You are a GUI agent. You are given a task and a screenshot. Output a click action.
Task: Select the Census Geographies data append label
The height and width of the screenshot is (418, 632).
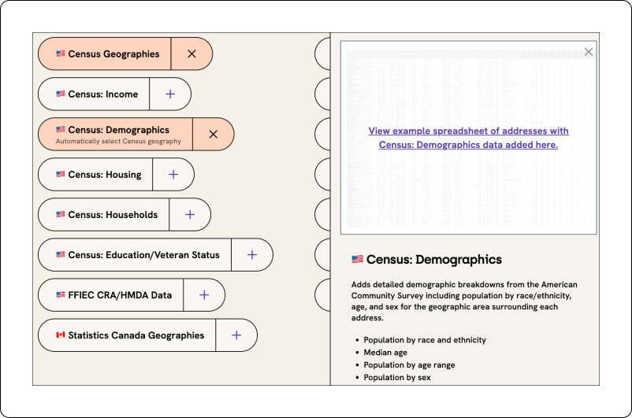click(113, 54)
